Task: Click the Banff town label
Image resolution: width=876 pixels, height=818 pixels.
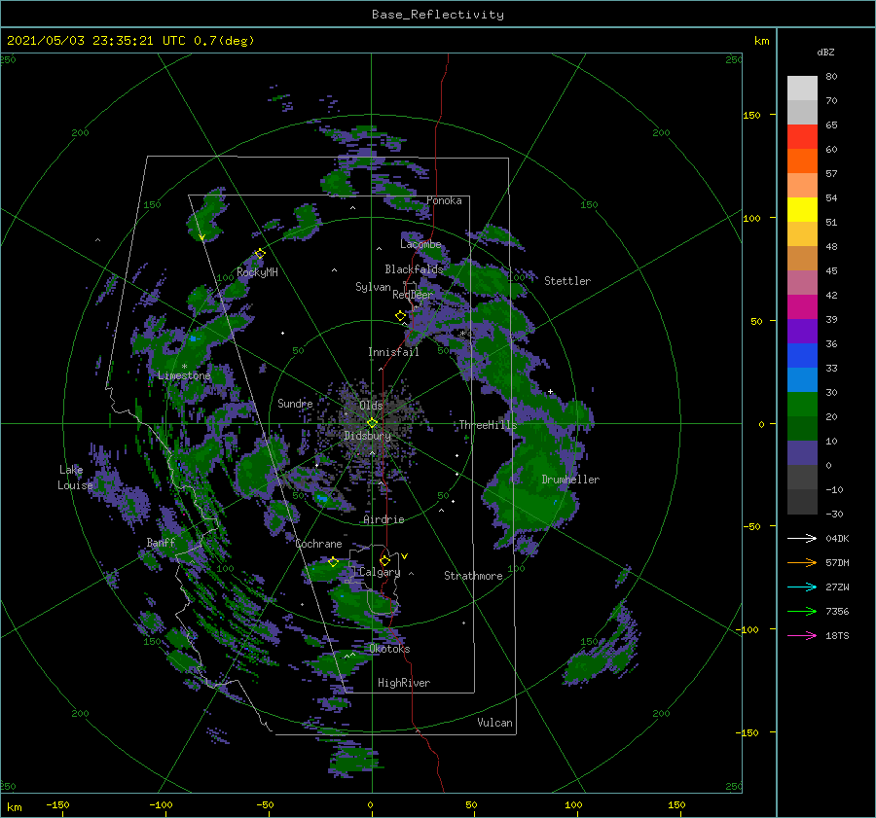Action: pos(161,543)
